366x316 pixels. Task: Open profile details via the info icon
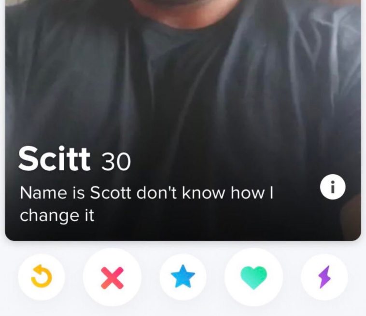click(x=333, y=187)
